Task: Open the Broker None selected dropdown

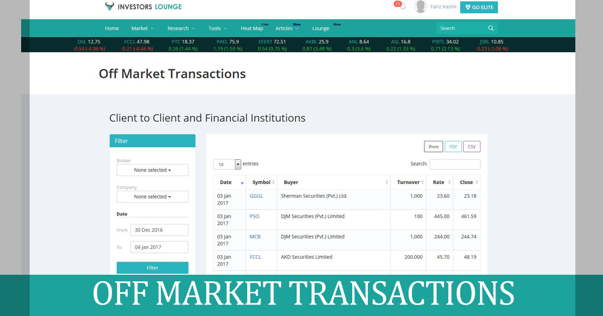Action: coord(152,170)
